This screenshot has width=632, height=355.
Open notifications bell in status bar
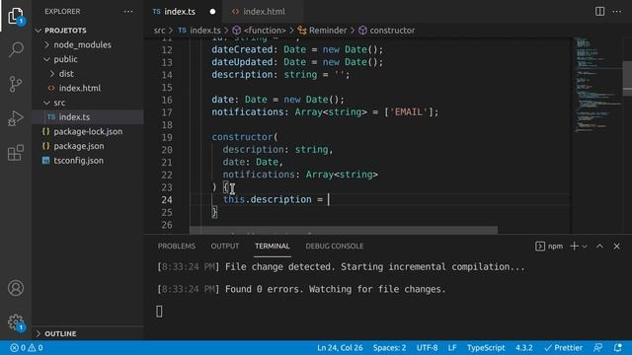coord(618,348)
